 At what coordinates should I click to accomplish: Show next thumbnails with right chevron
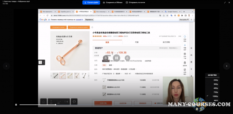pyautogui.click(x=89, y=76)
